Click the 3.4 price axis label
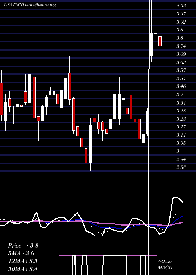 pos(180,95)
